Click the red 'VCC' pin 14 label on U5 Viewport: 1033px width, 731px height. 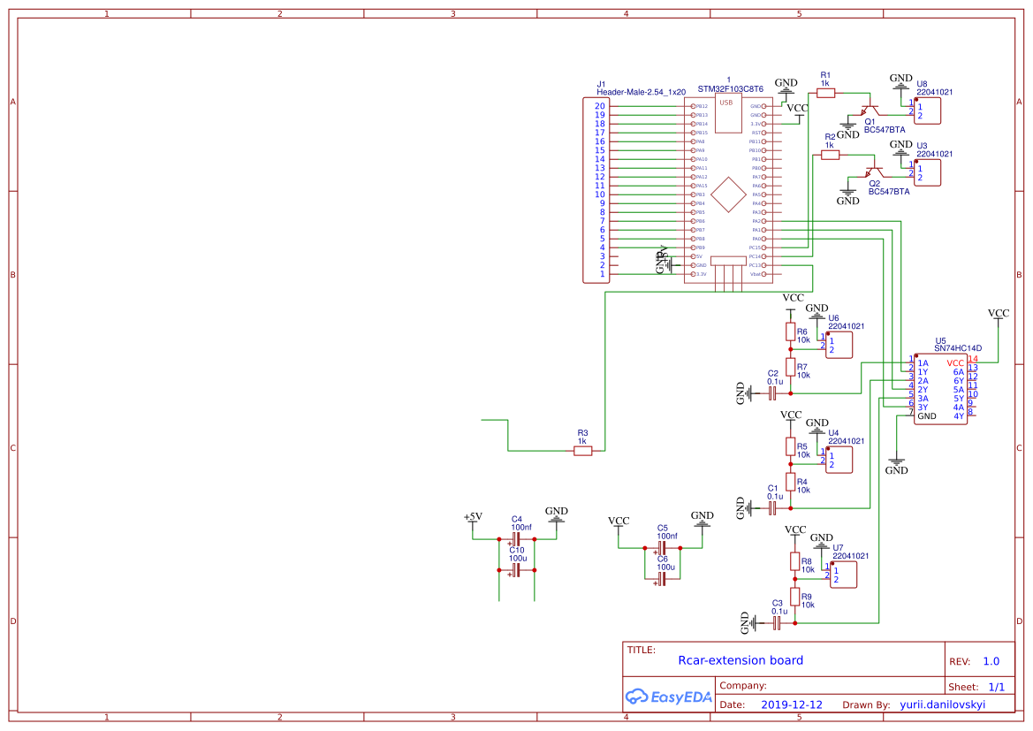click(955, 363)
